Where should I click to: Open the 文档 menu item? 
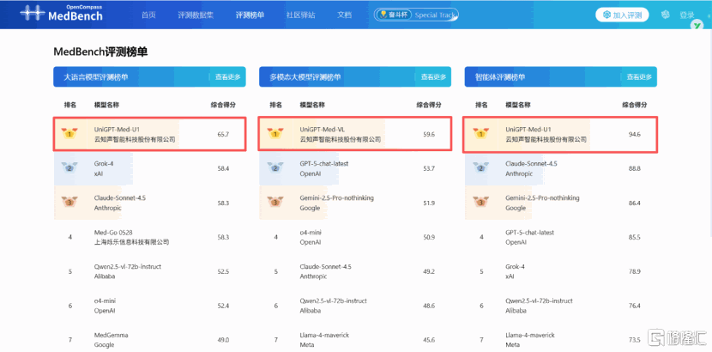(344, 15)
